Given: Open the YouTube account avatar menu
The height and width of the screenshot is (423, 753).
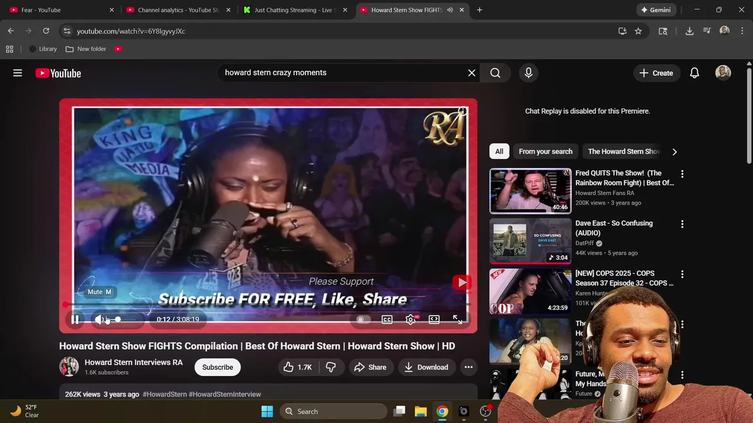Looking at the screenshot, I should (723, 73).
